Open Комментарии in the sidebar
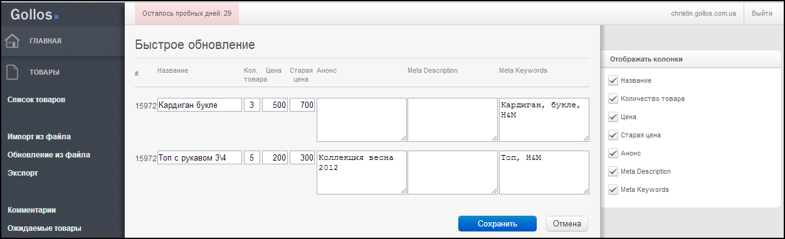The height and width of the screenshot is (239, 785). [32, 210]
